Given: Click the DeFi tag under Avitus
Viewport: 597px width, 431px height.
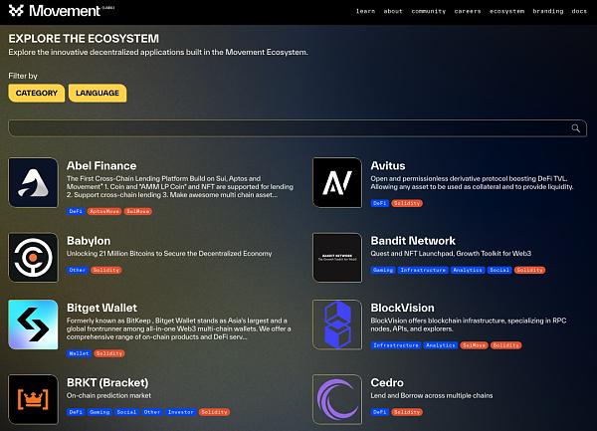Looking at the screenshot, I should (x=379, y=203).
